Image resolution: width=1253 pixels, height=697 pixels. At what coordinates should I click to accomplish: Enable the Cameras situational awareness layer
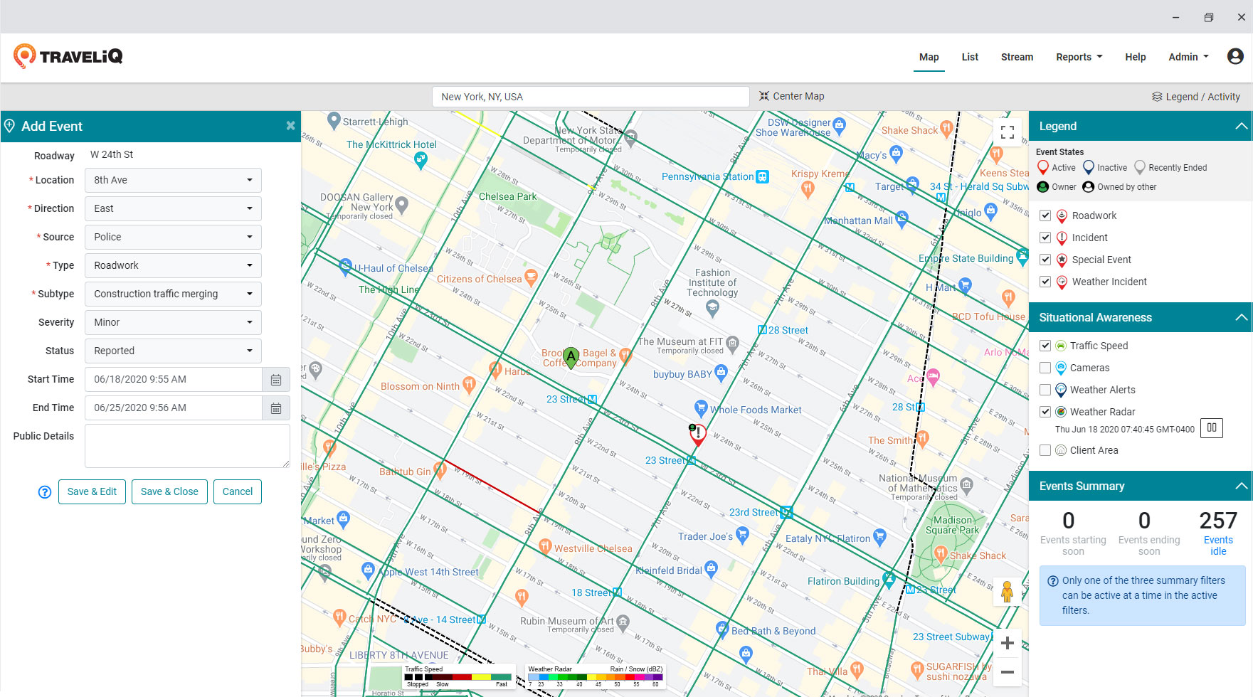coord(1045,368)
